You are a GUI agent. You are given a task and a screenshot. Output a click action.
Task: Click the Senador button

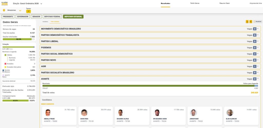coord(36,17)
